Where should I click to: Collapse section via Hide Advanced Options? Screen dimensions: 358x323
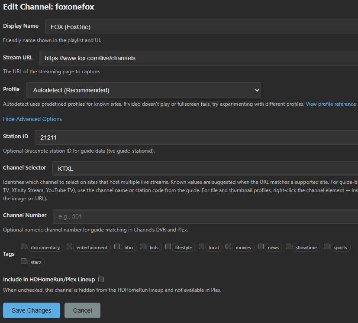tap(32, 119)
